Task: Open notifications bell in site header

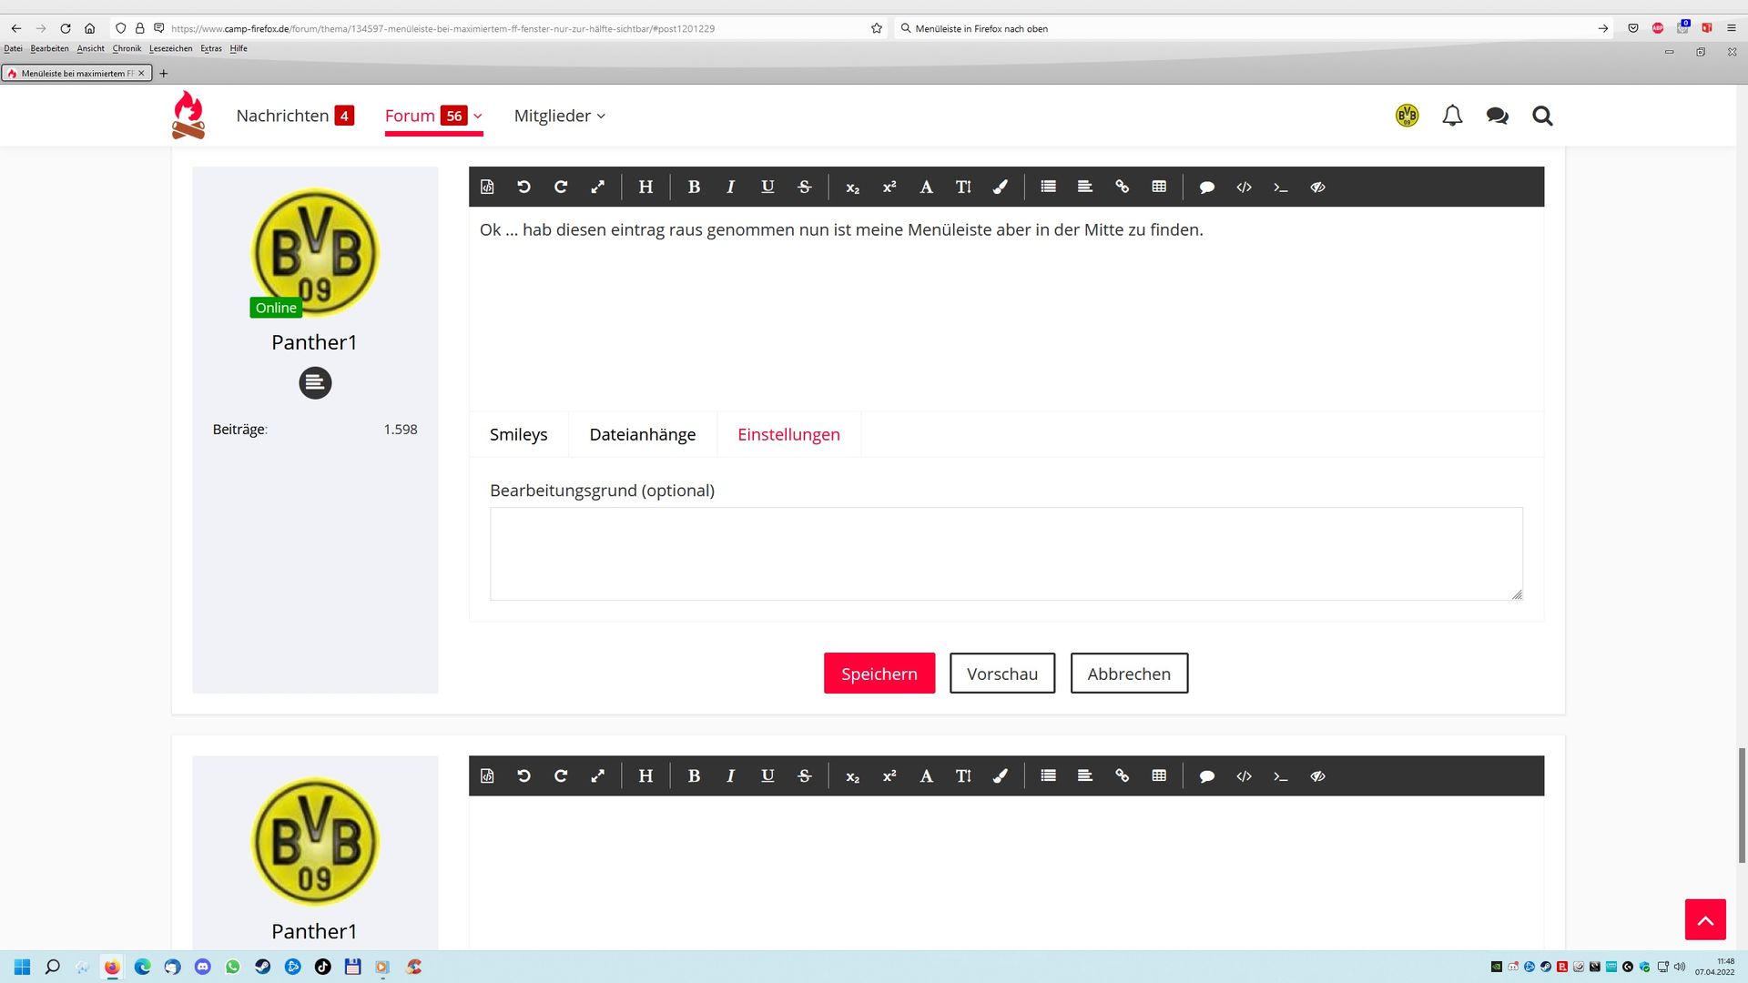Action: coord(1452,116)
